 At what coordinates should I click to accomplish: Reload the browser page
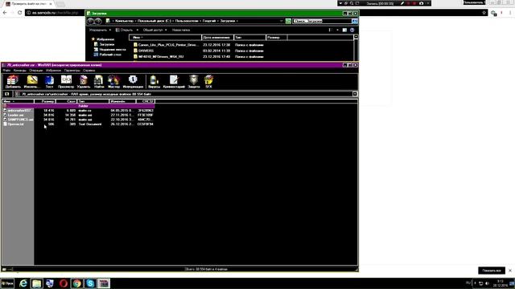coord(19,13)
